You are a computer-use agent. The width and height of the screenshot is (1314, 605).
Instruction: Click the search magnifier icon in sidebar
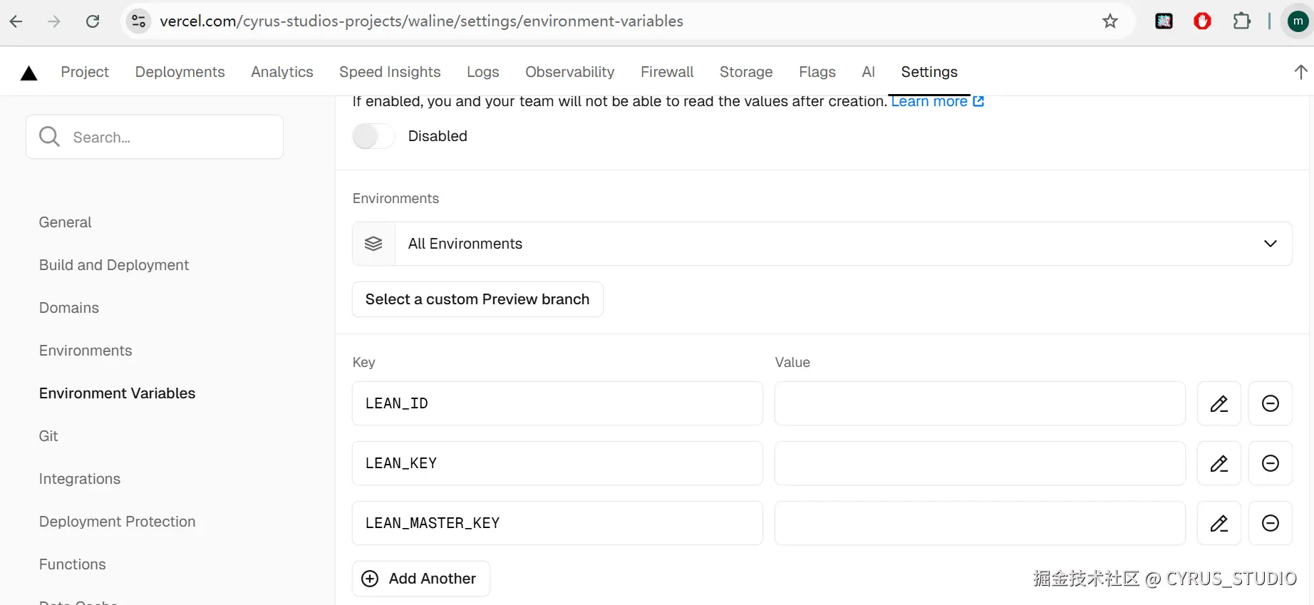[49, 137]
